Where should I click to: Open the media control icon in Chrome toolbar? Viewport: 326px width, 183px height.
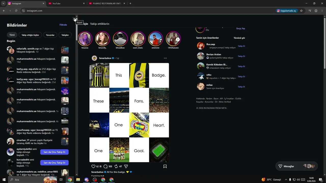click(x=310, y=11)
